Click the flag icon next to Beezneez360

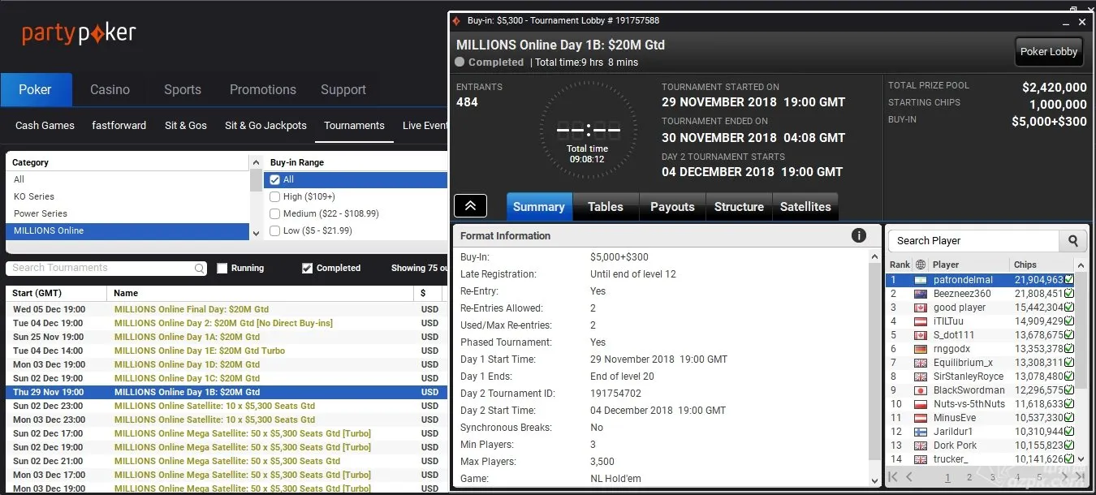click(921, 294)
